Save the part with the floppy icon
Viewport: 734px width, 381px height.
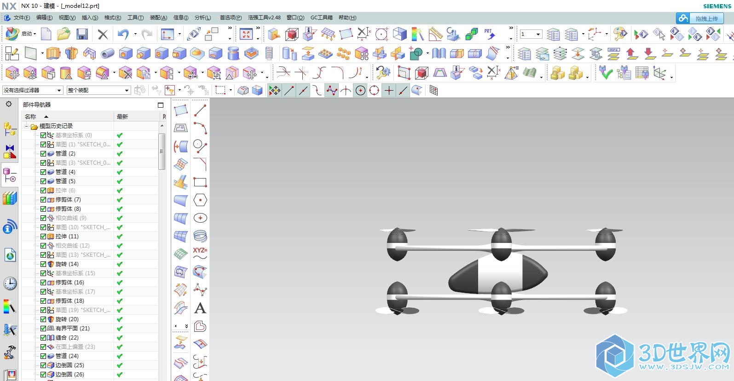click(82, 34)
